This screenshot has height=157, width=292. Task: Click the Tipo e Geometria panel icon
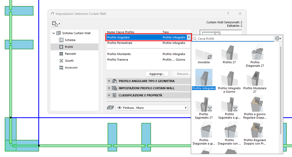pyautogui.click(x=114, y=81)
